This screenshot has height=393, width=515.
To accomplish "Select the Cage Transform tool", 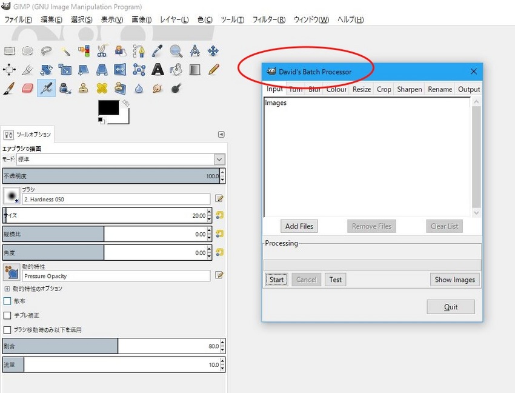I will tap(139, 70).
